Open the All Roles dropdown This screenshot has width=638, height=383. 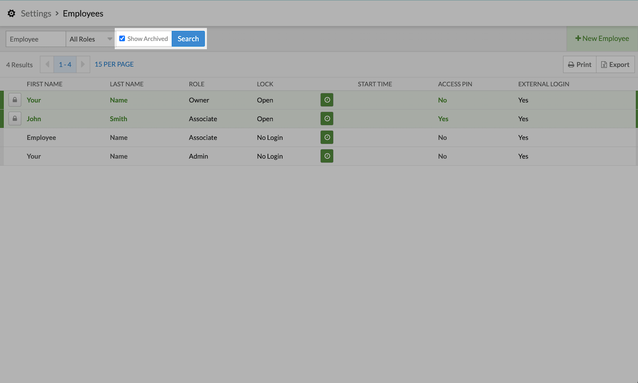(x=90, y=39)
